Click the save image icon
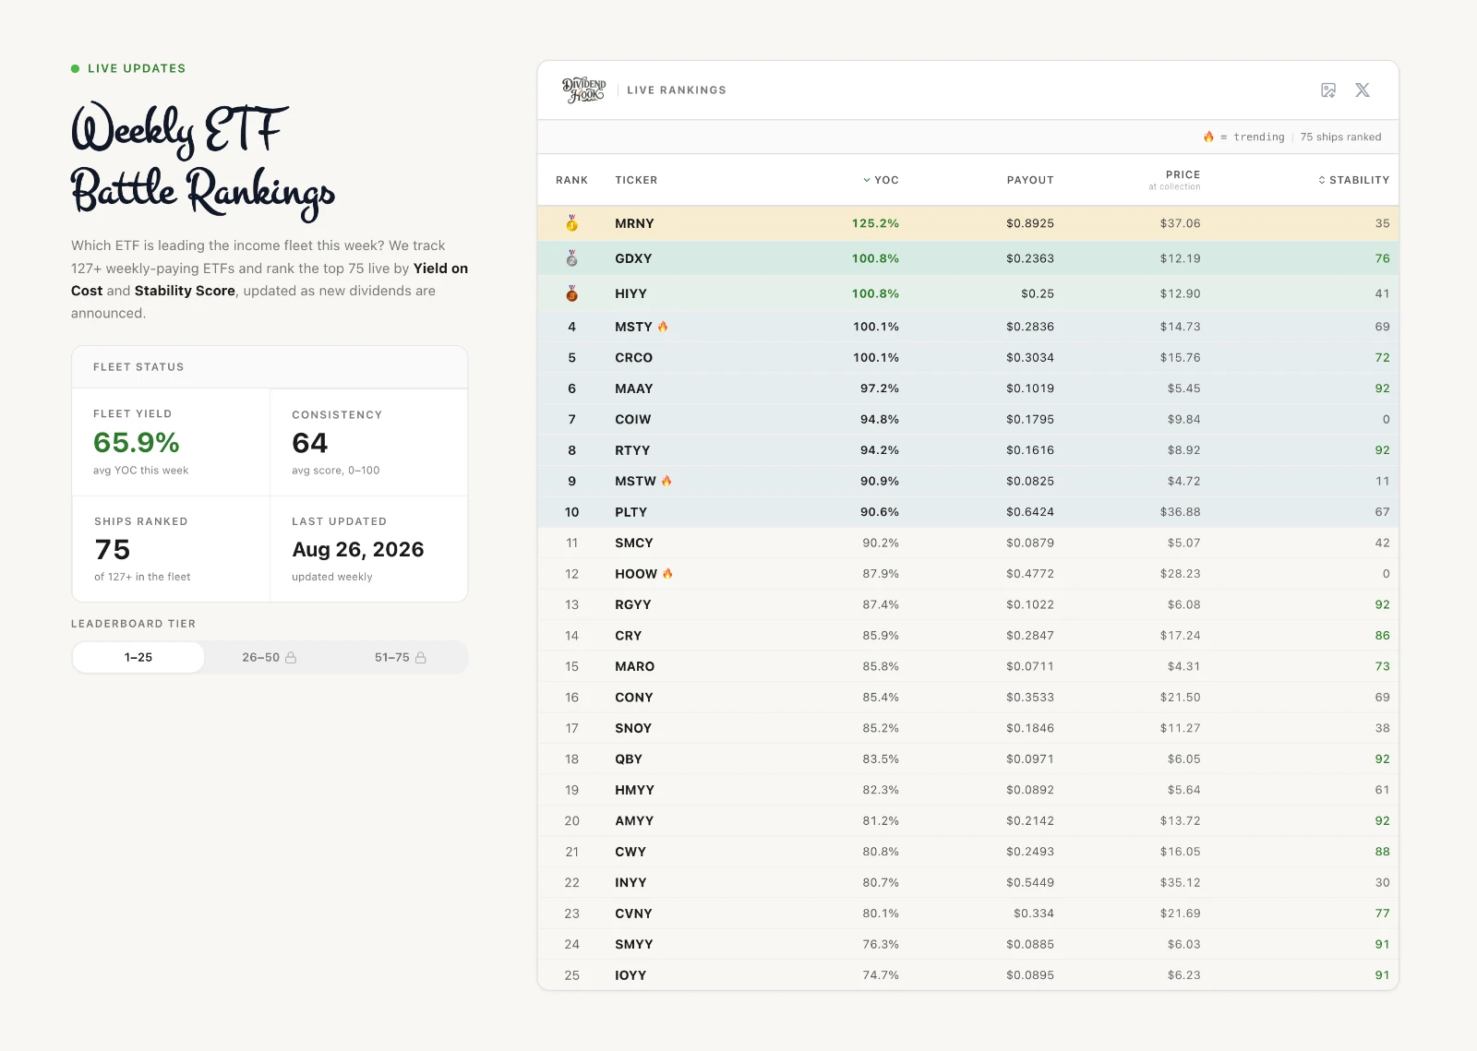 tap(1328, 90)
